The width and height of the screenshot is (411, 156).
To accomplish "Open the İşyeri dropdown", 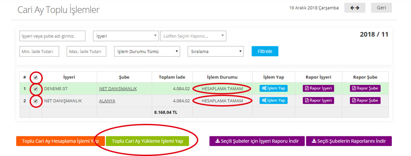I will (126, 36).
